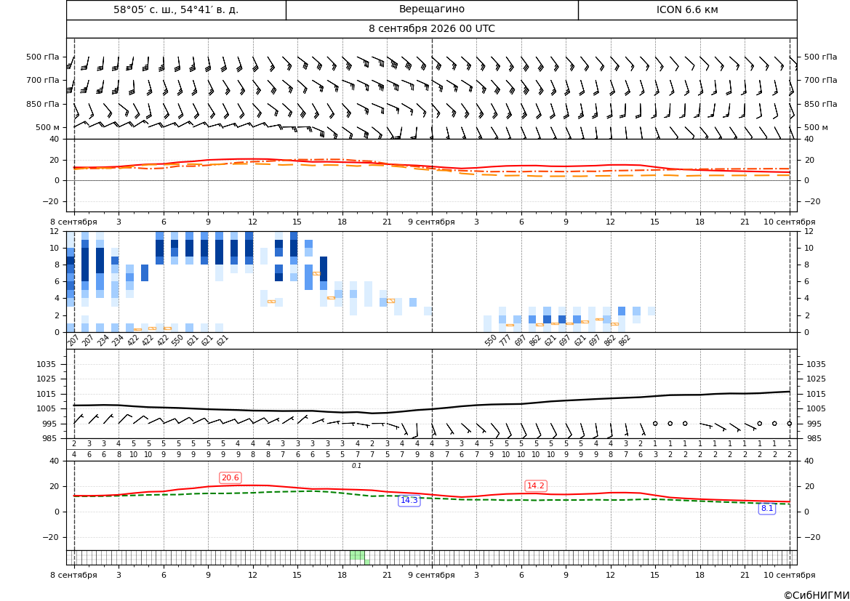Click the 10 сентября label on bottom axis
Screen dimensions: 850x601
790,575
